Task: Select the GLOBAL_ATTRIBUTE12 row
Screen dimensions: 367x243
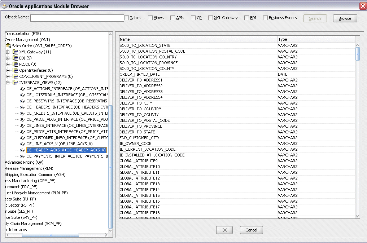Action: [x=237, y=178]
